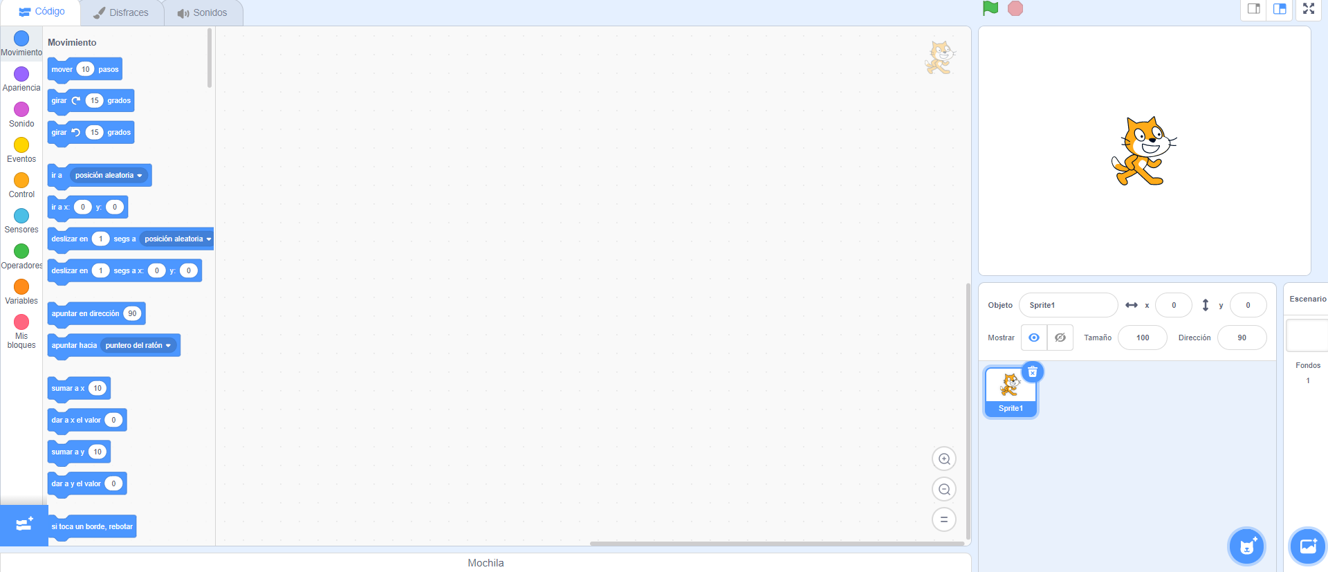Switch to small stage layout
The width and height of the screenshot is (1328, 572).
(x=1253, y=9)
